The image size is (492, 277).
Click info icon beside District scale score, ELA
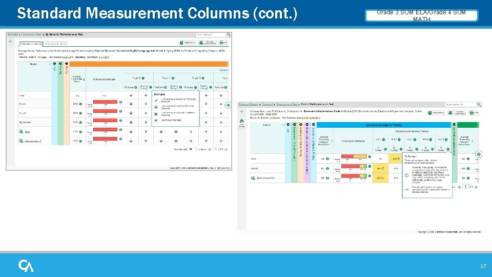(80, 104)
